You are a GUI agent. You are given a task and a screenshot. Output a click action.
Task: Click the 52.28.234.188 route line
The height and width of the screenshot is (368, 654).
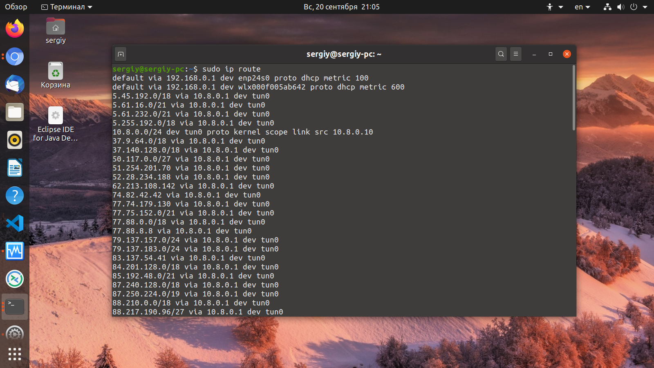(x=191, y=177)
